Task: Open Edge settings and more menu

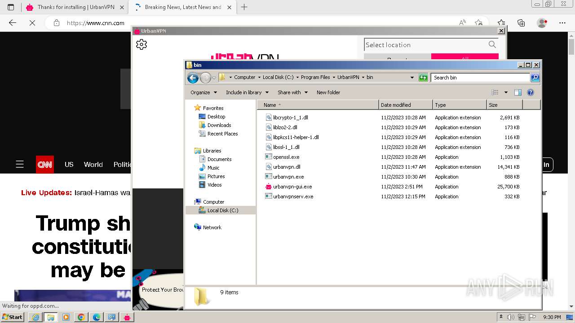Action: pos(562,23)
